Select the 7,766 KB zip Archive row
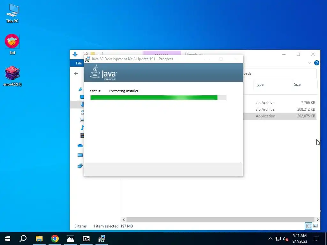 pos(280,103)
